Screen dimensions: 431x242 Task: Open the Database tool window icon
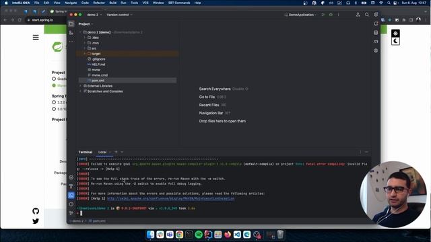pos(376,33)
